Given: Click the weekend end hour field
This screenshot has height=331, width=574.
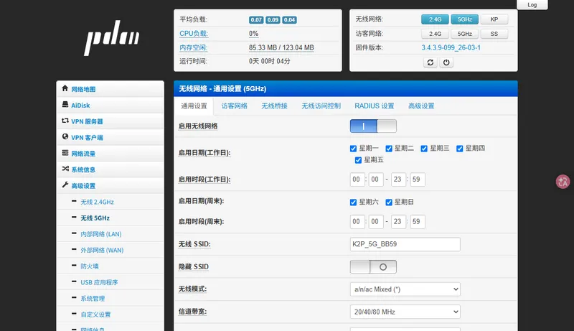Looking at the screenshot, I should coord(399,222).
